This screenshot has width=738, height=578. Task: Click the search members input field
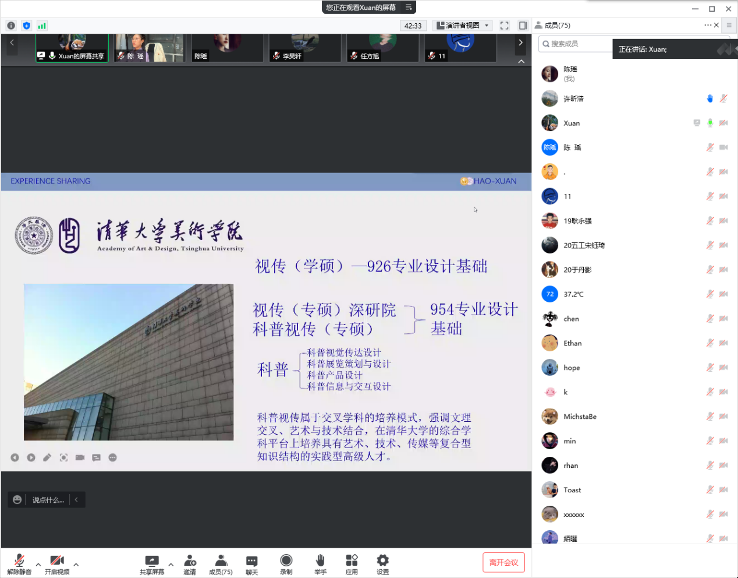pos(576,44)
